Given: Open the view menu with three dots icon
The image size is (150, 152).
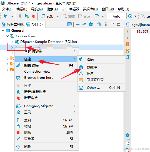Looking at the screenshot, I should [x=106, y=24].
